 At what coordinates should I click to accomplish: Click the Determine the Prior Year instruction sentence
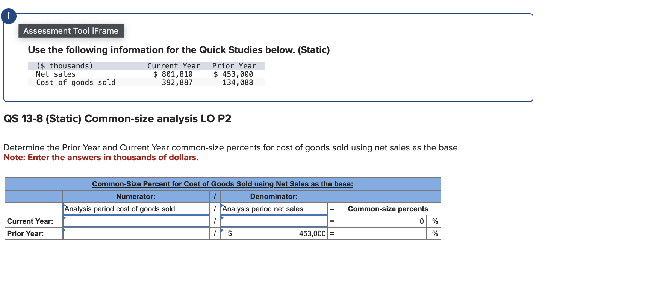coord(232,147)
